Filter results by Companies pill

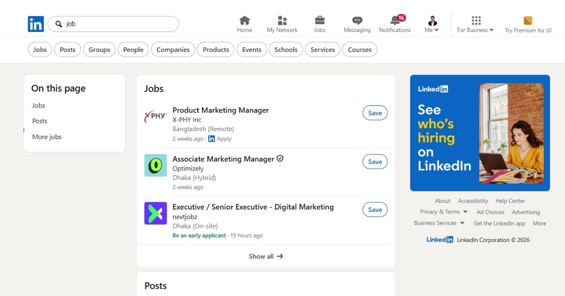173,49
